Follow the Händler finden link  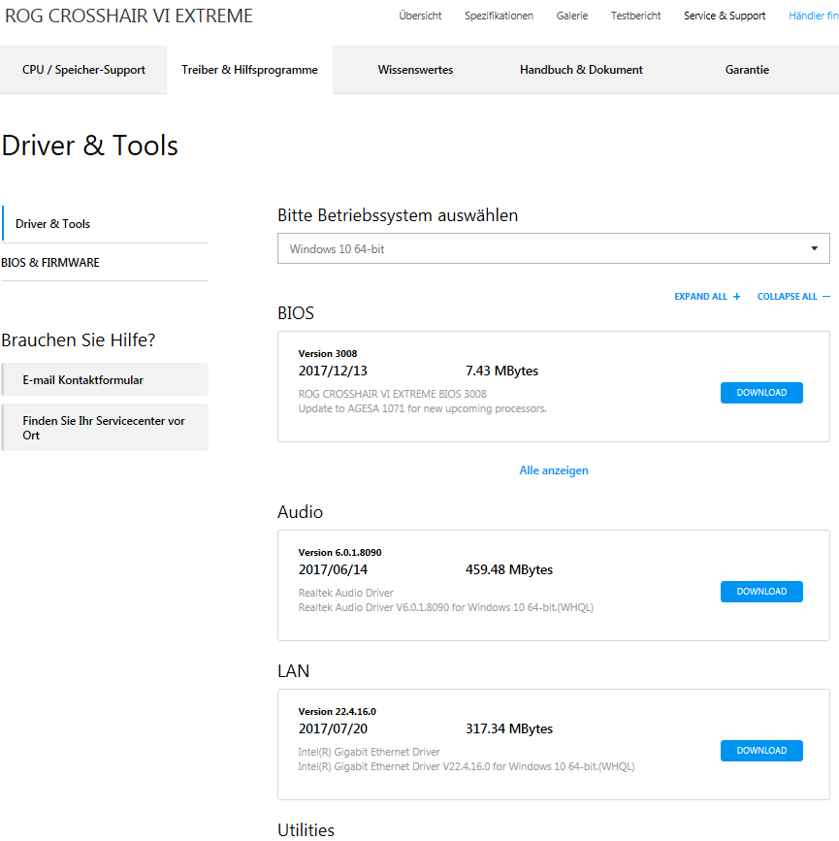coord(813,16)
